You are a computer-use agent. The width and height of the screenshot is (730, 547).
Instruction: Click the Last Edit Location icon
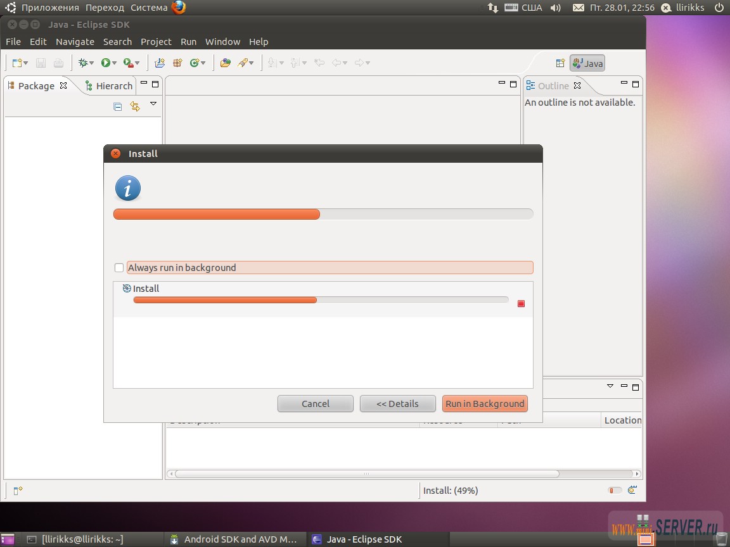coord(319,63)
